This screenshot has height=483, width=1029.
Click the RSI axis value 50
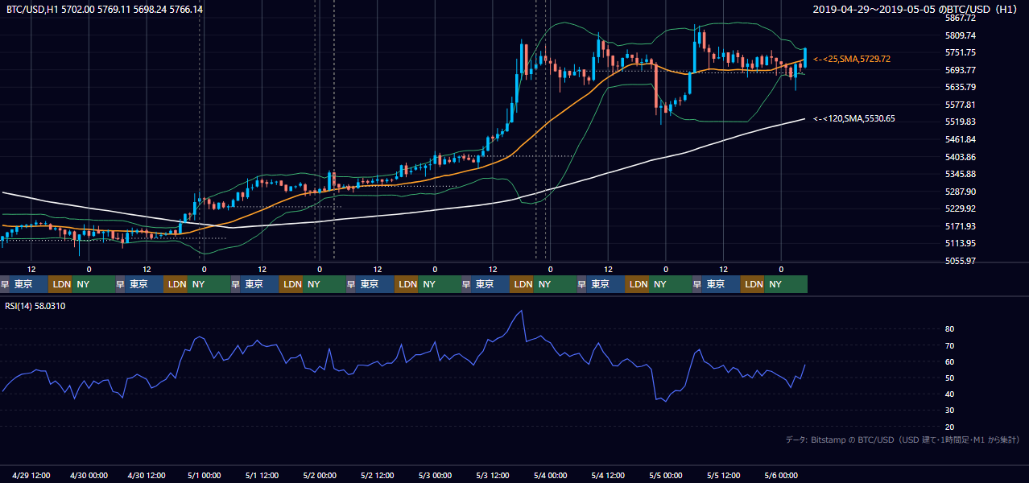pos(949,378)
